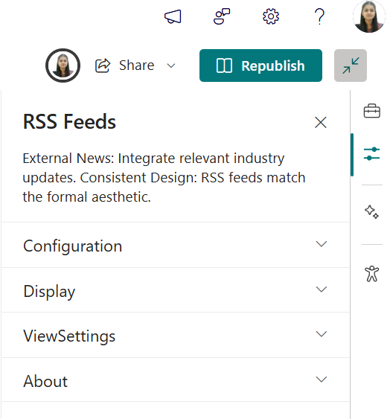390x419 pixels.
Task: Open the toolbox briefcase icon
Action: pyautogui.click(x=372, y=111)
